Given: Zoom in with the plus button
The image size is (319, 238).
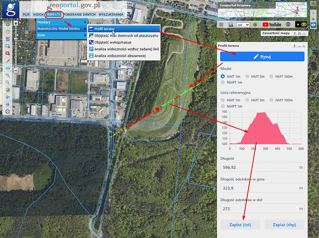Looking at the screenshot, I should (x=16, y=23).
